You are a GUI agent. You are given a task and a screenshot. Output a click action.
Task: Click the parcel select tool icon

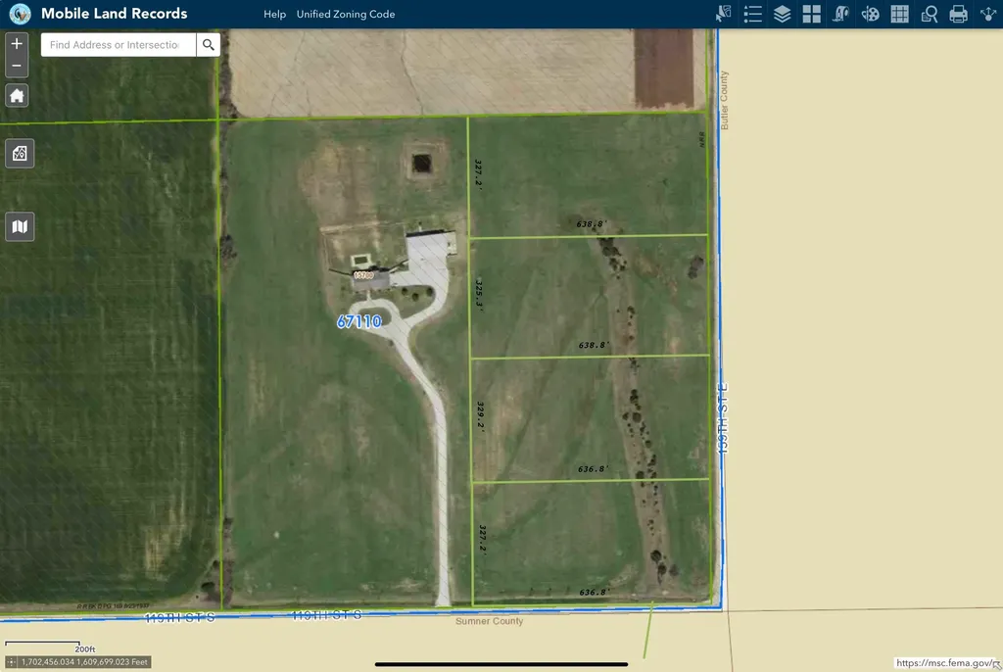[724, 14]
